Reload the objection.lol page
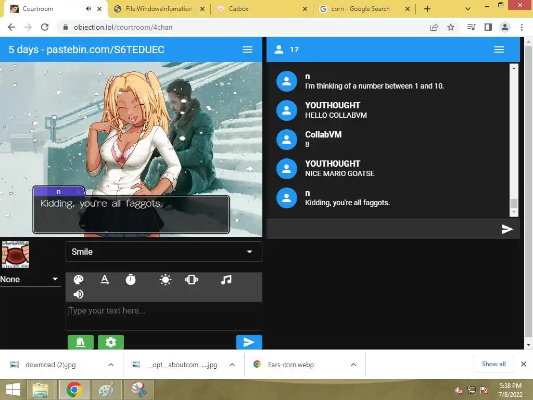This screenshot has height=400, width=533. (x=45, y=27)
